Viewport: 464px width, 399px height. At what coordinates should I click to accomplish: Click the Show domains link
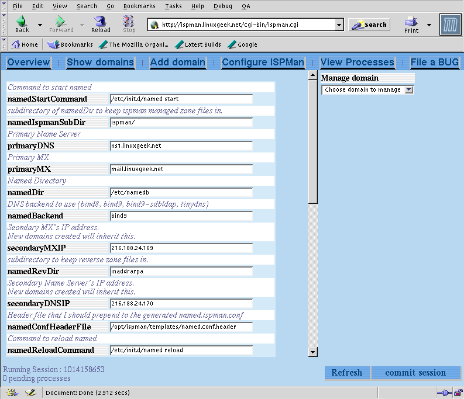(x=100, y=63)
